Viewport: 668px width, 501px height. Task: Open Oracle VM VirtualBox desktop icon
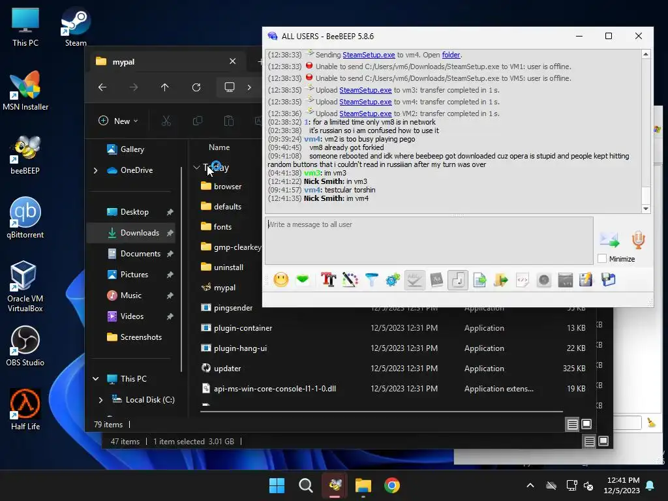25,286
